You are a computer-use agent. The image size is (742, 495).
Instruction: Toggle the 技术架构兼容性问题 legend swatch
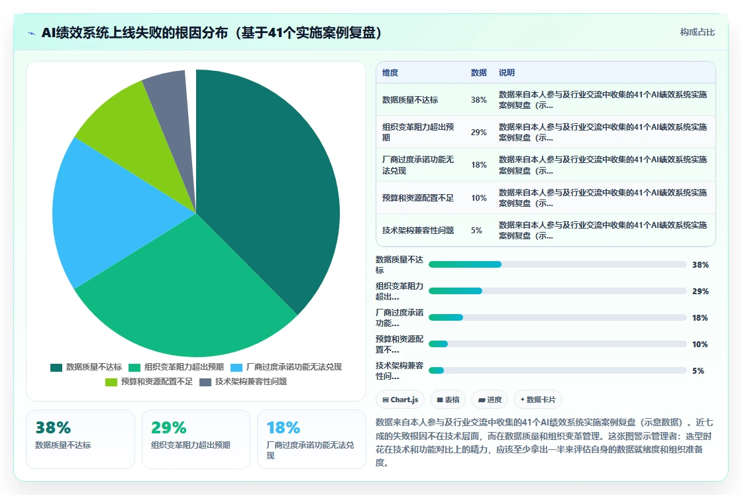[205, 382]
